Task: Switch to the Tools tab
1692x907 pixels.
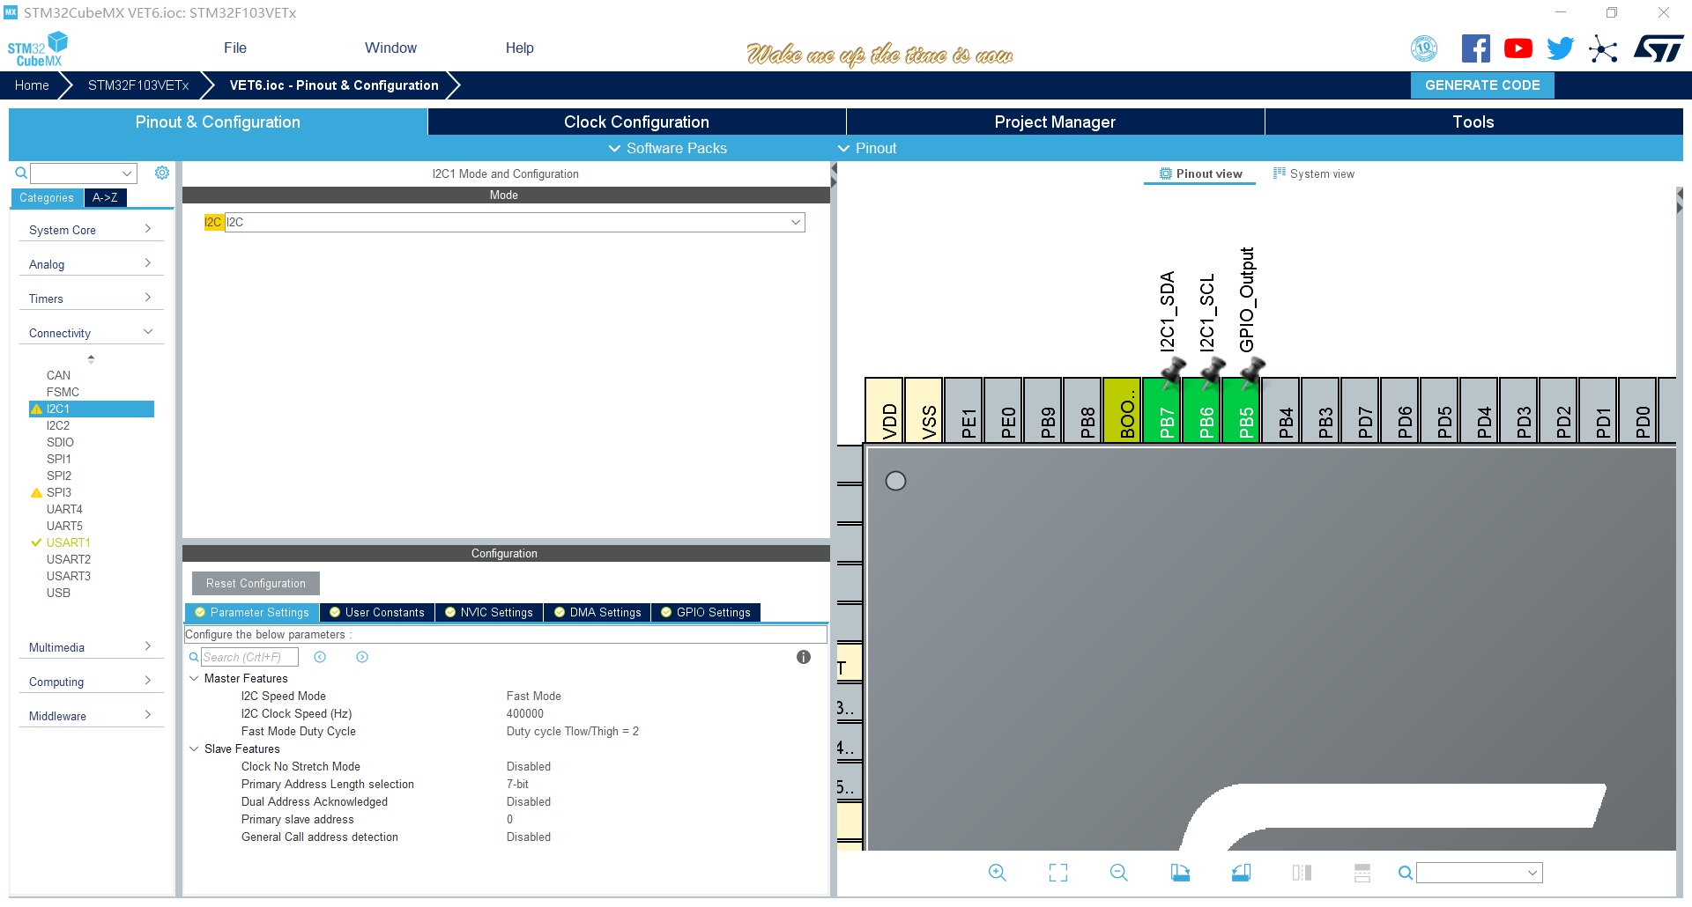Action: click(1473, 122)
